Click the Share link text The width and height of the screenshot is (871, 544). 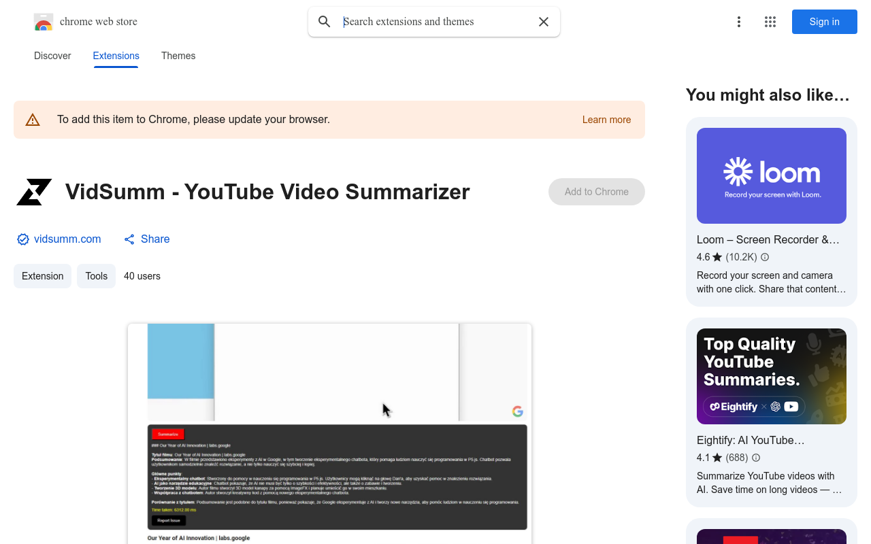[155, 239]
